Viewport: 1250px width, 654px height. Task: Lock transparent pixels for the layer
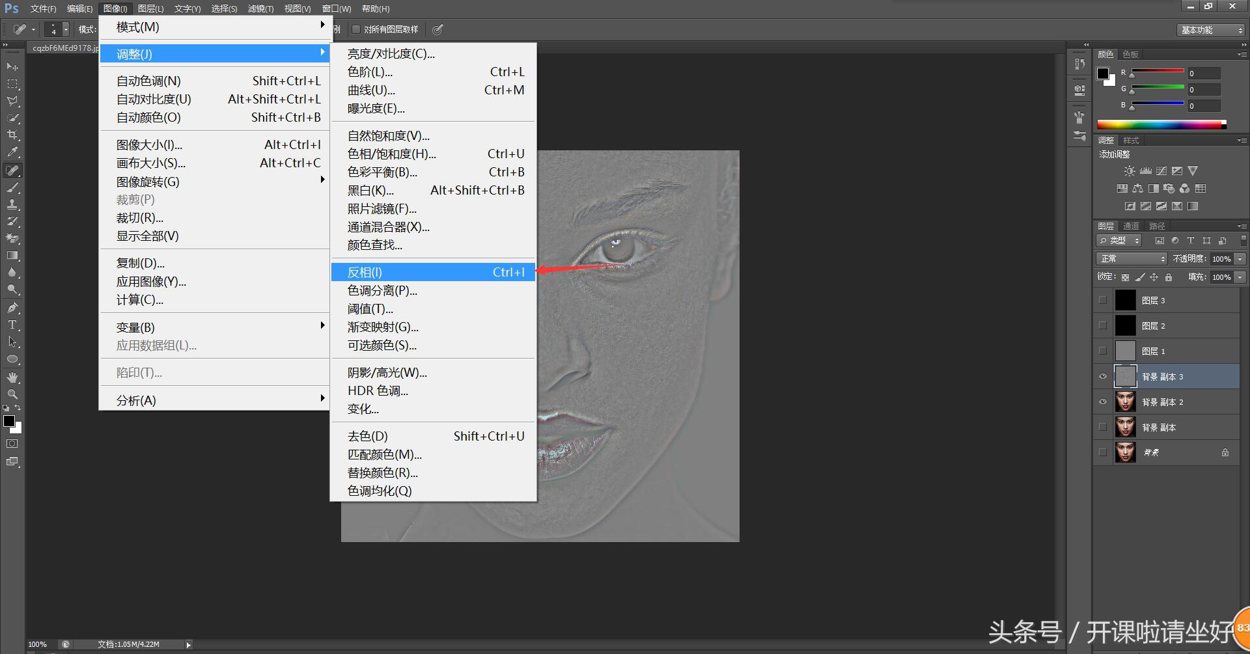coord(1125,277)
